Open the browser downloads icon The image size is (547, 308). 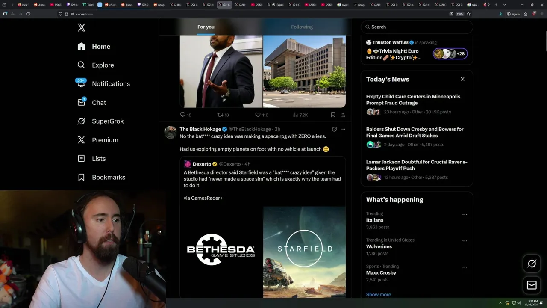click(501, 14)
